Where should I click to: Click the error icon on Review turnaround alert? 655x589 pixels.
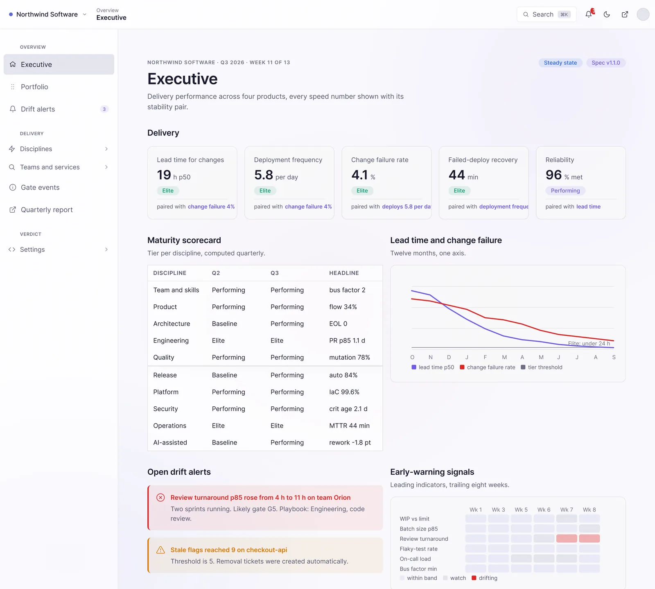tap(160, 498)
